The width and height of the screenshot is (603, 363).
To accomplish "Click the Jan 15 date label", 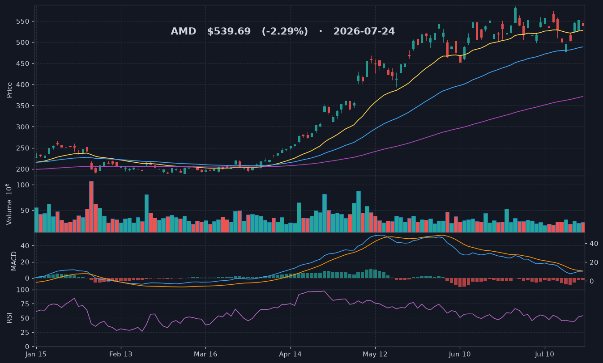I will click(36, 354).
